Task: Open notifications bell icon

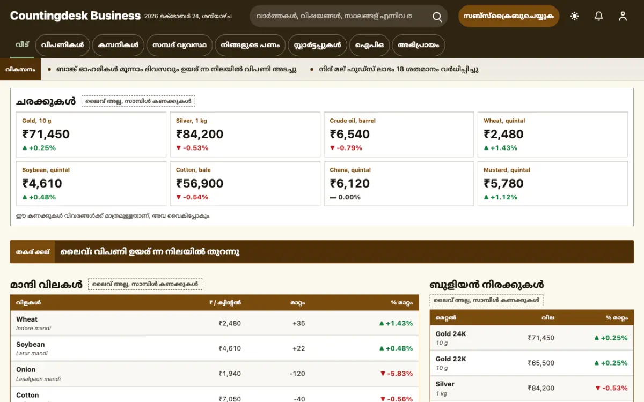Action: (x=599, y=16)
